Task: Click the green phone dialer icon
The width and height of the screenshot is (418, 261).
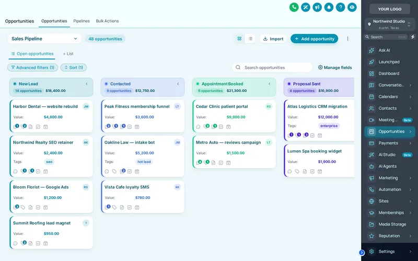Action: click(294, 7)
